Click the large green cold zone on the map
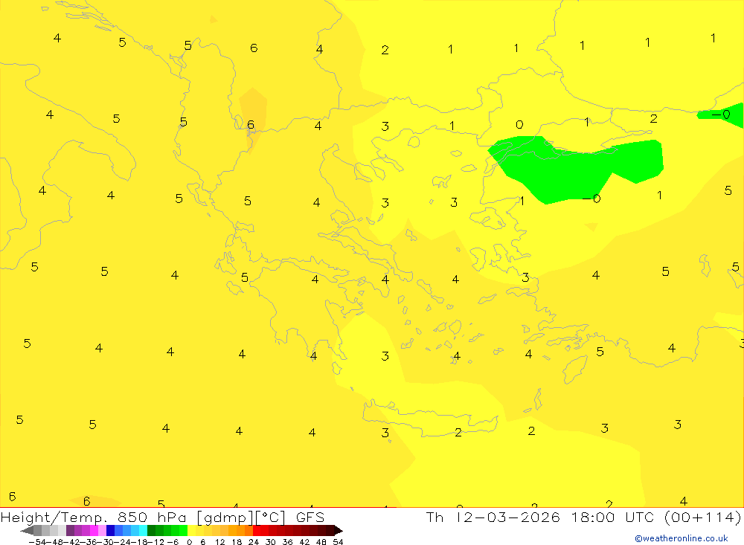The width and height of the screenshot is (744, 545). click(x=569, y=171)
